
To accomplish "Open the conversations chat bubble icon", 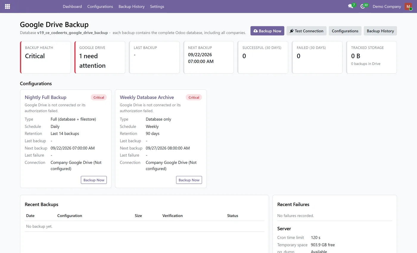I will (x=351, y=6).
